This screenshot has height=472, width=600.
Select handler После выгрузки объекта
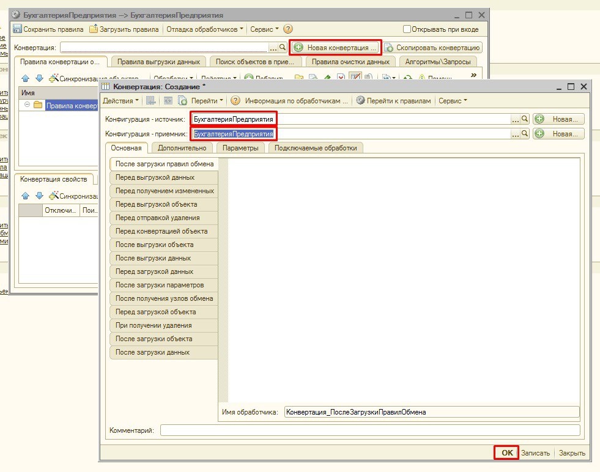164,245
